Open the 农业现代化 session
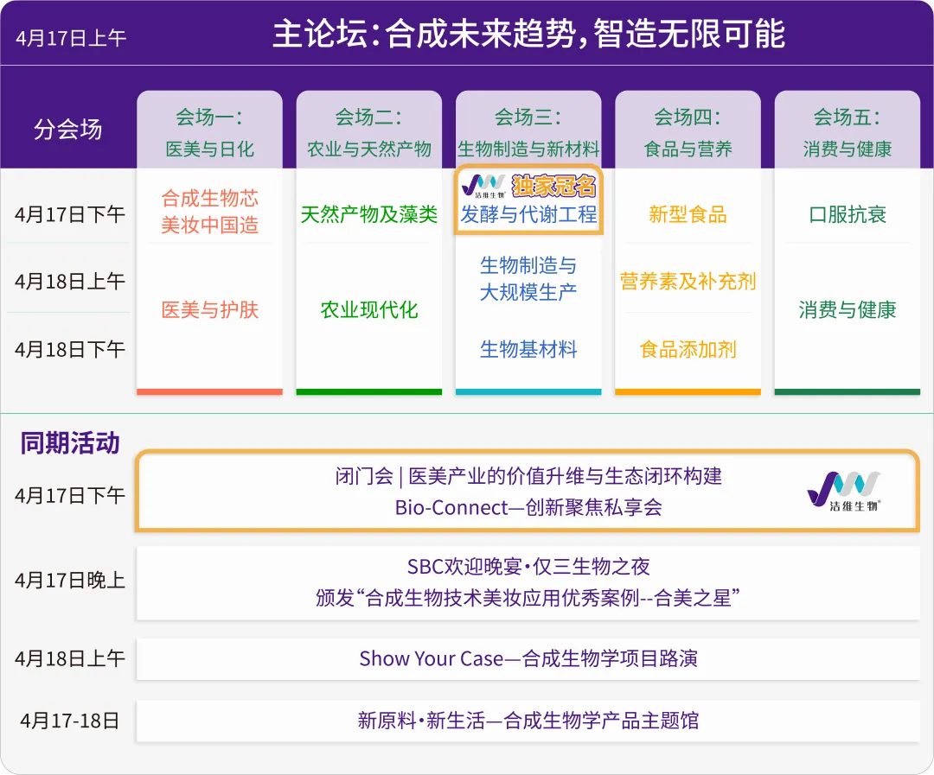Image resolution: width=934 pixels, height=775 pixels. [368, 309]
